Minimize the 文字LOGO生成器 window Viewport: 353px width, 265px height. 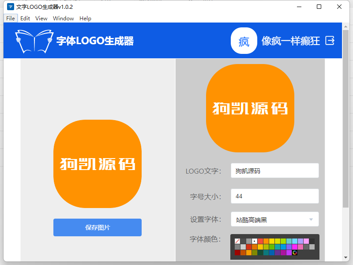[x=299, y=7]
